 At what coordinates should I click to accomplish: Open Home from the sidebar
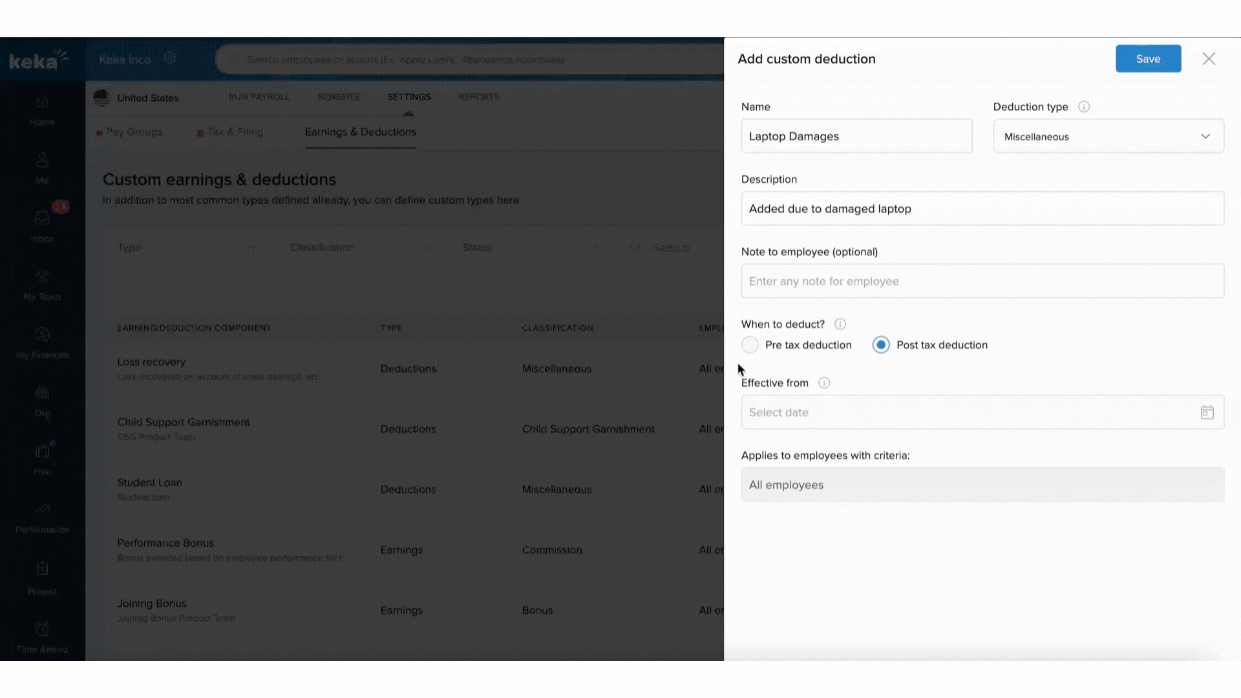[x=42, y=111]
